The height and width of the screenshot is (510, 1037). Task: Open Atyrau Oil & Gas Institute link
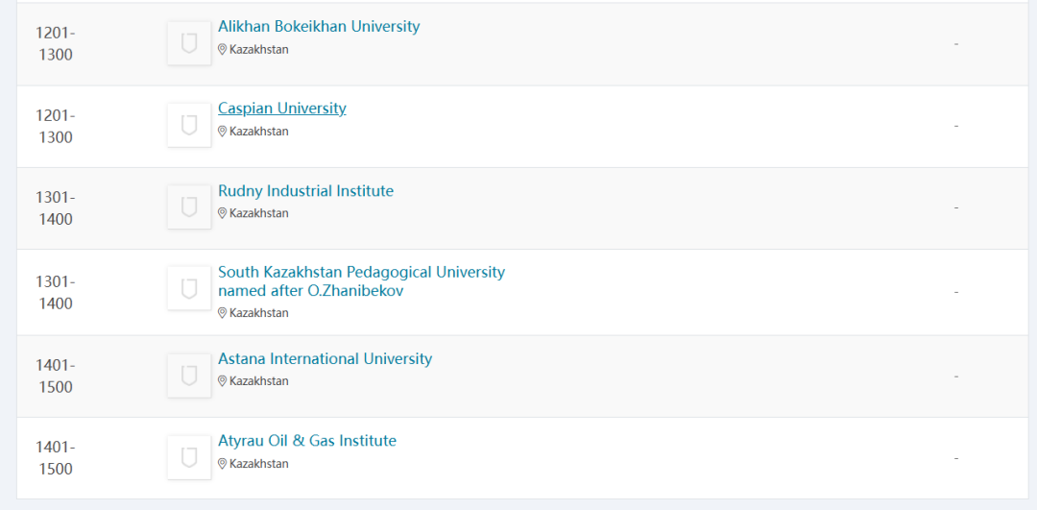click(x=307, y=441)
